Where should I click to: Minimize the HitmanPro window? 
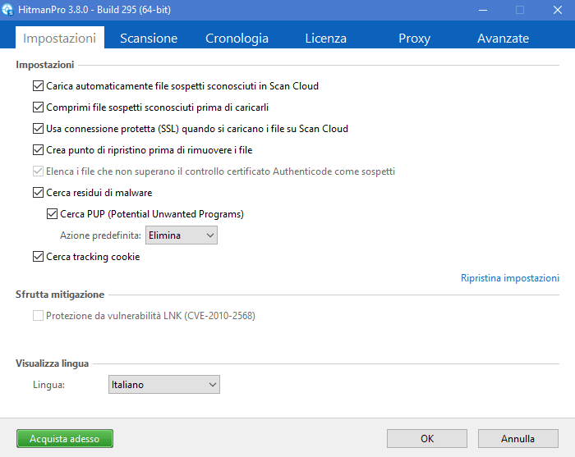481,10
